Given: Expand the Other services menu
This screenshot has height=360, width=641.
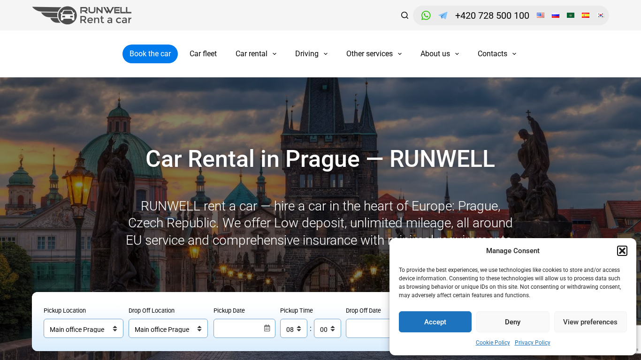Looking at the screenshot, I should 374,54.
